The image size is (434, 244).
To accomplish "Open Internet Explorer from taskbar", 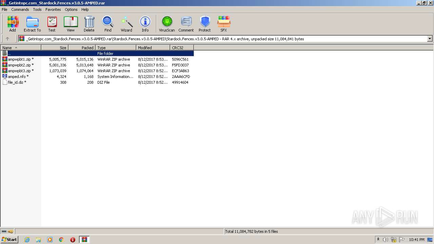I will [x=27, y=240].
